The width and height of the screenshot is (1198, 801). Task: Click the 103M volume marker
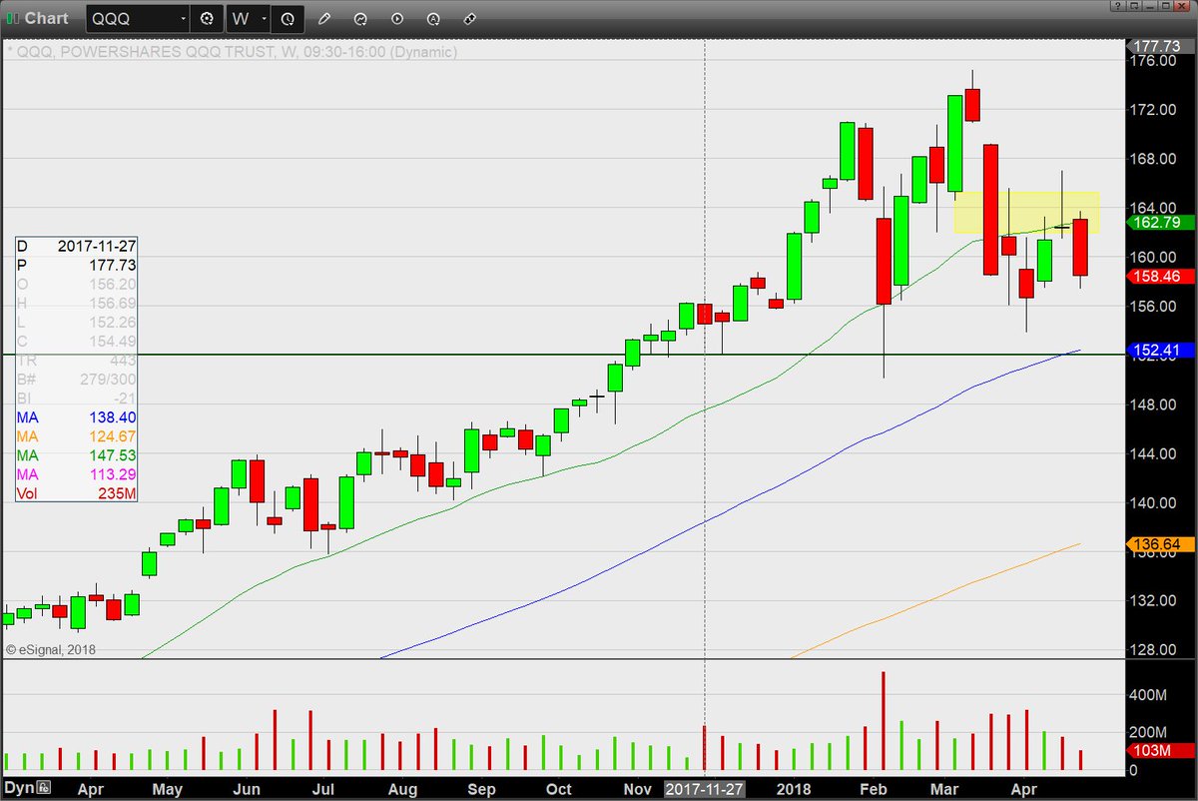[1158, 751]
